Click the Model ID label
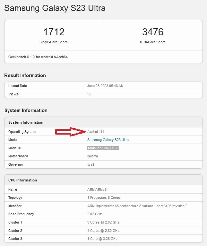Screen dimensions: 207x246 15,148
